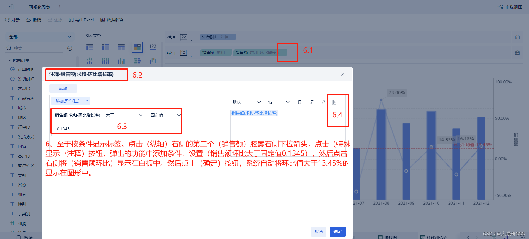Click 数据解释 in the toolbar
This screenshot has width=529, height=239.
[x=112, y=20]
